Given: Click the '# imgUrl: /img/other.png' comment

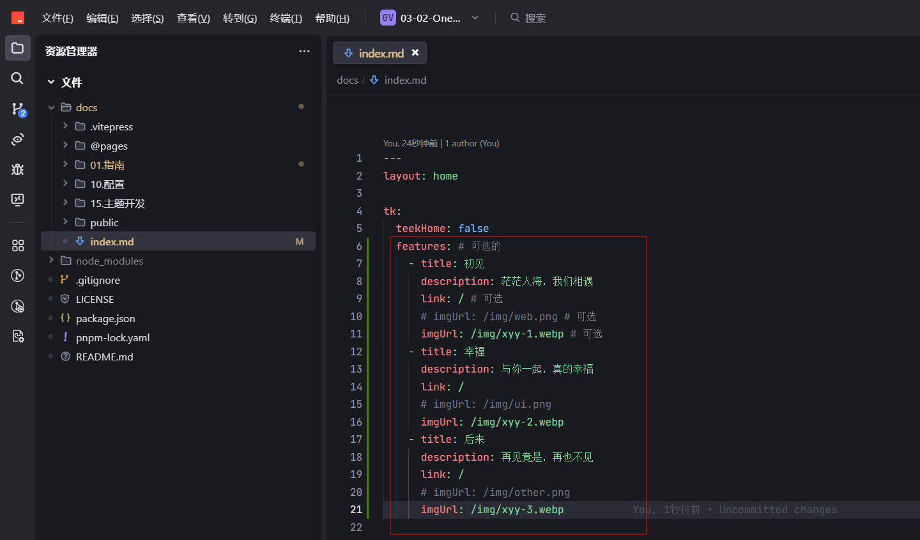Looking at the screenshot, I should (495, 492).
